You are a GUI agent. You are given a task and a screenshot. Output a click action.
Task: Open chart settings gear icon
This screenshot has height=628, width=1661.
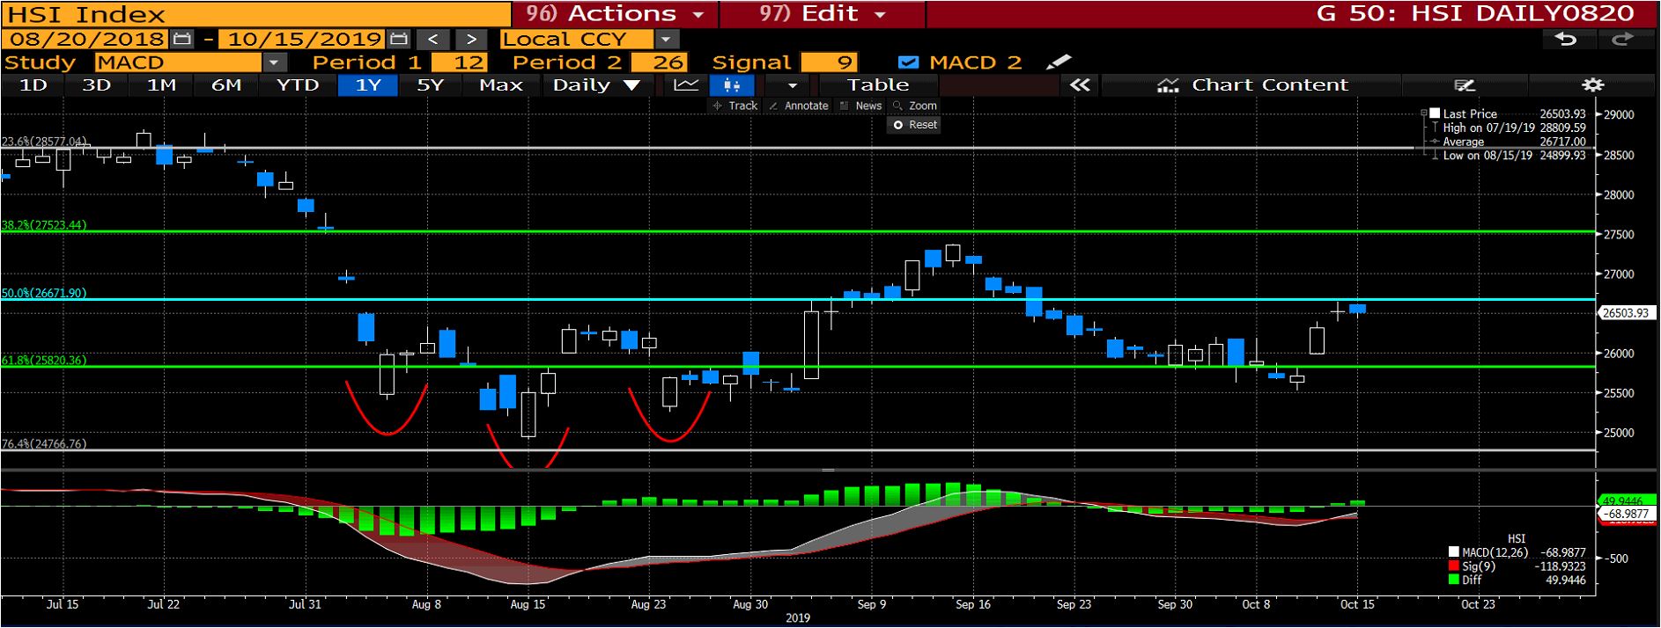coord(1592,85)
